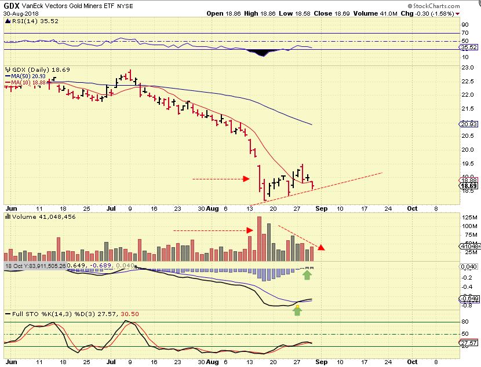Click the 27.57 stochastic tag on right axis
The width and height of the screenshot is (481, 367).
point(468,343)
